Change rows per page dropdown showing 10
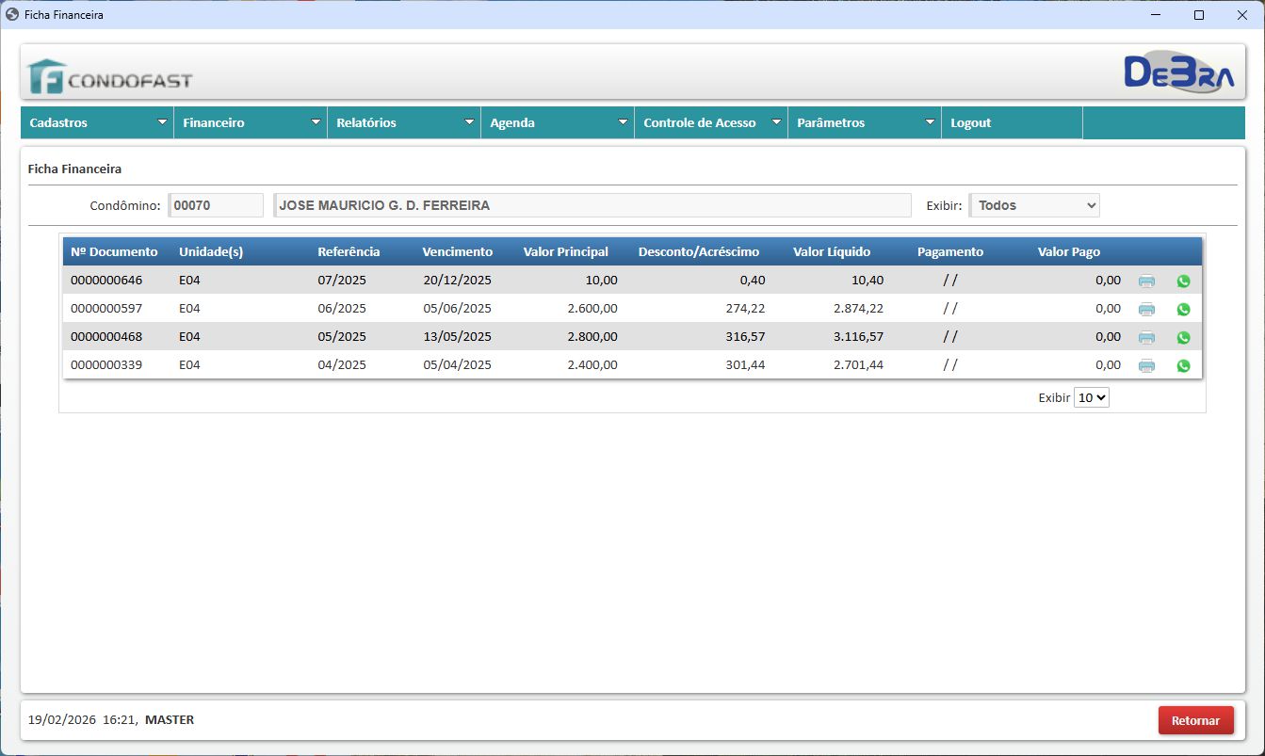 point(1092,398)
